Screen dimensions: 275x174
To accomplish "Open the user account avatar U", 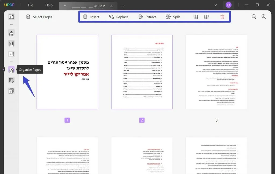I will click(228, 5).
